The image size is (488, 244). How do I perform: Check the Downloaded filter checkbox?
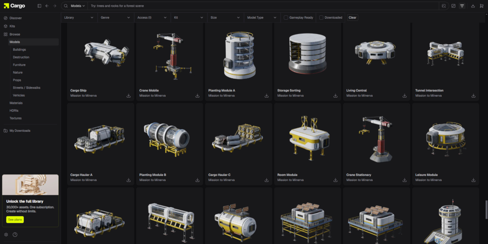click(x=321, y=17)
